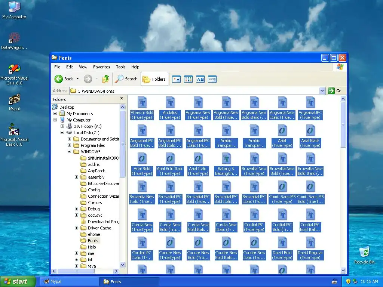Close the Folders pane with X
The width and height of the screenshot is (383, 287).
click(x=122, y=98)
